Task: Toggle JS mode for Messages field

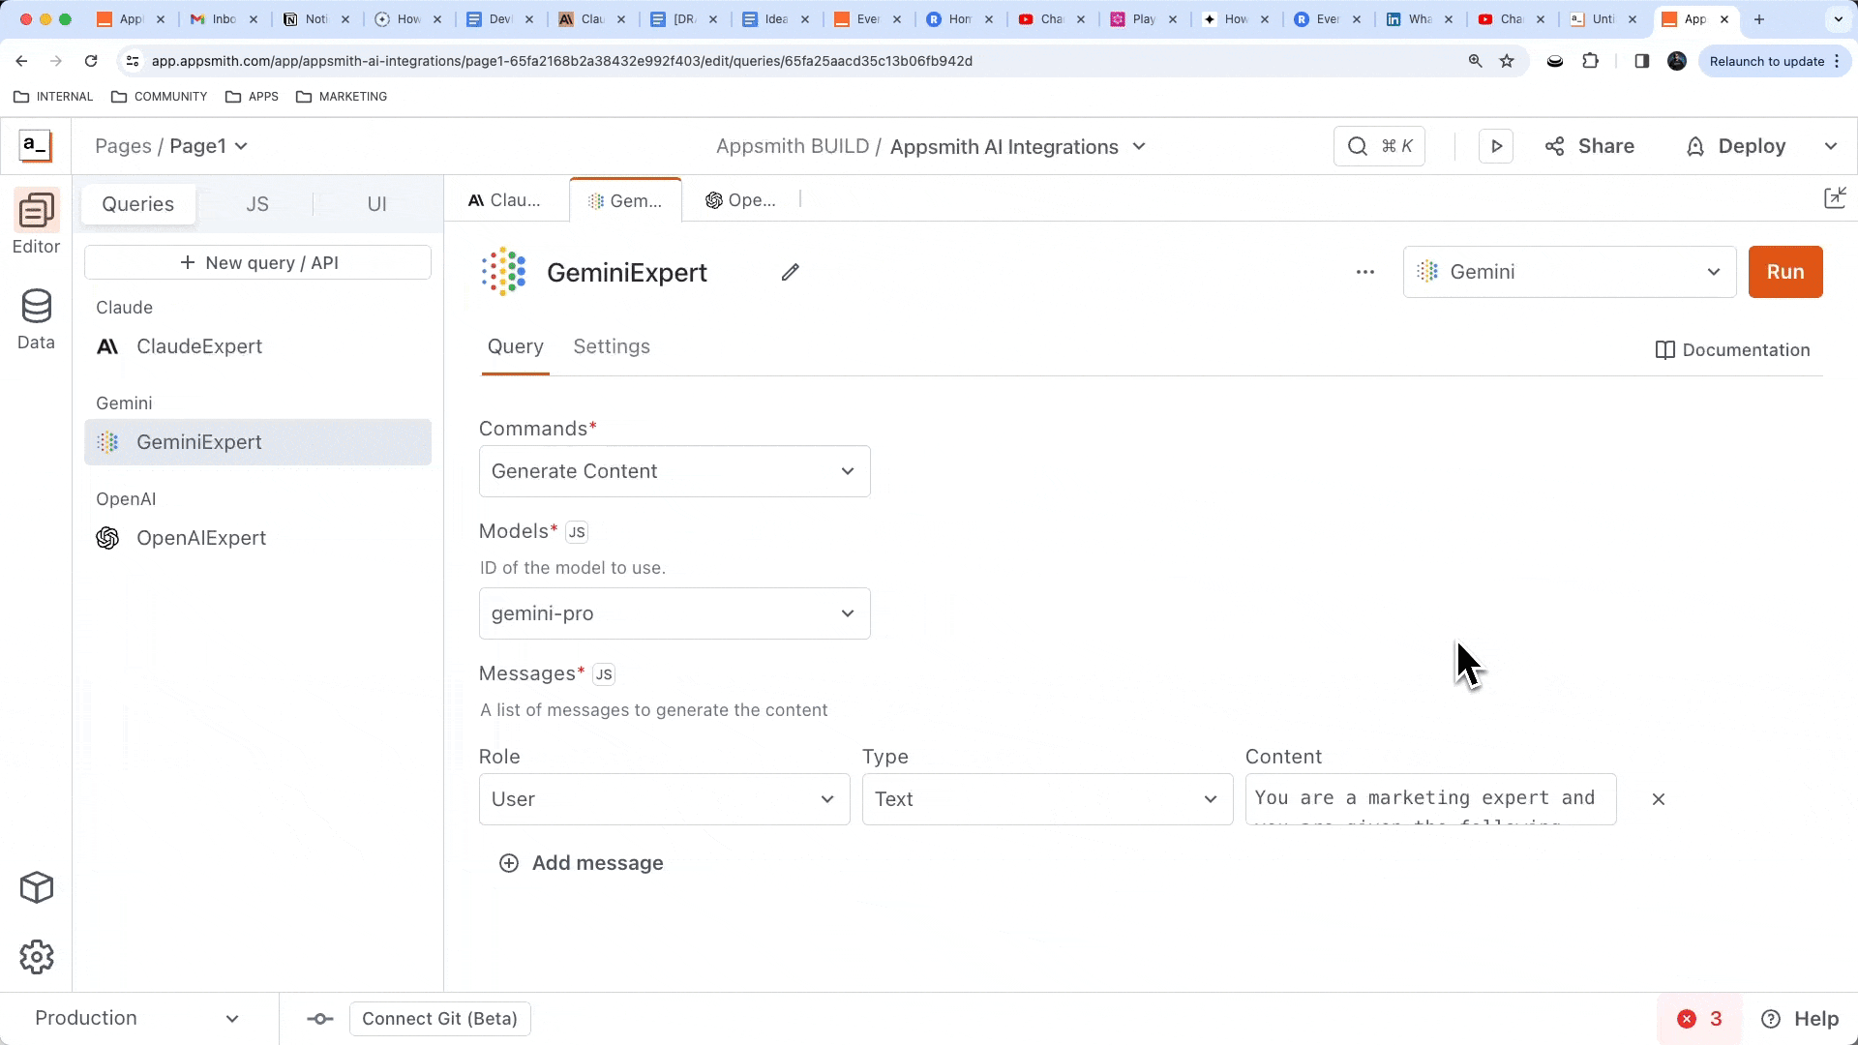Action: [604, 674]
